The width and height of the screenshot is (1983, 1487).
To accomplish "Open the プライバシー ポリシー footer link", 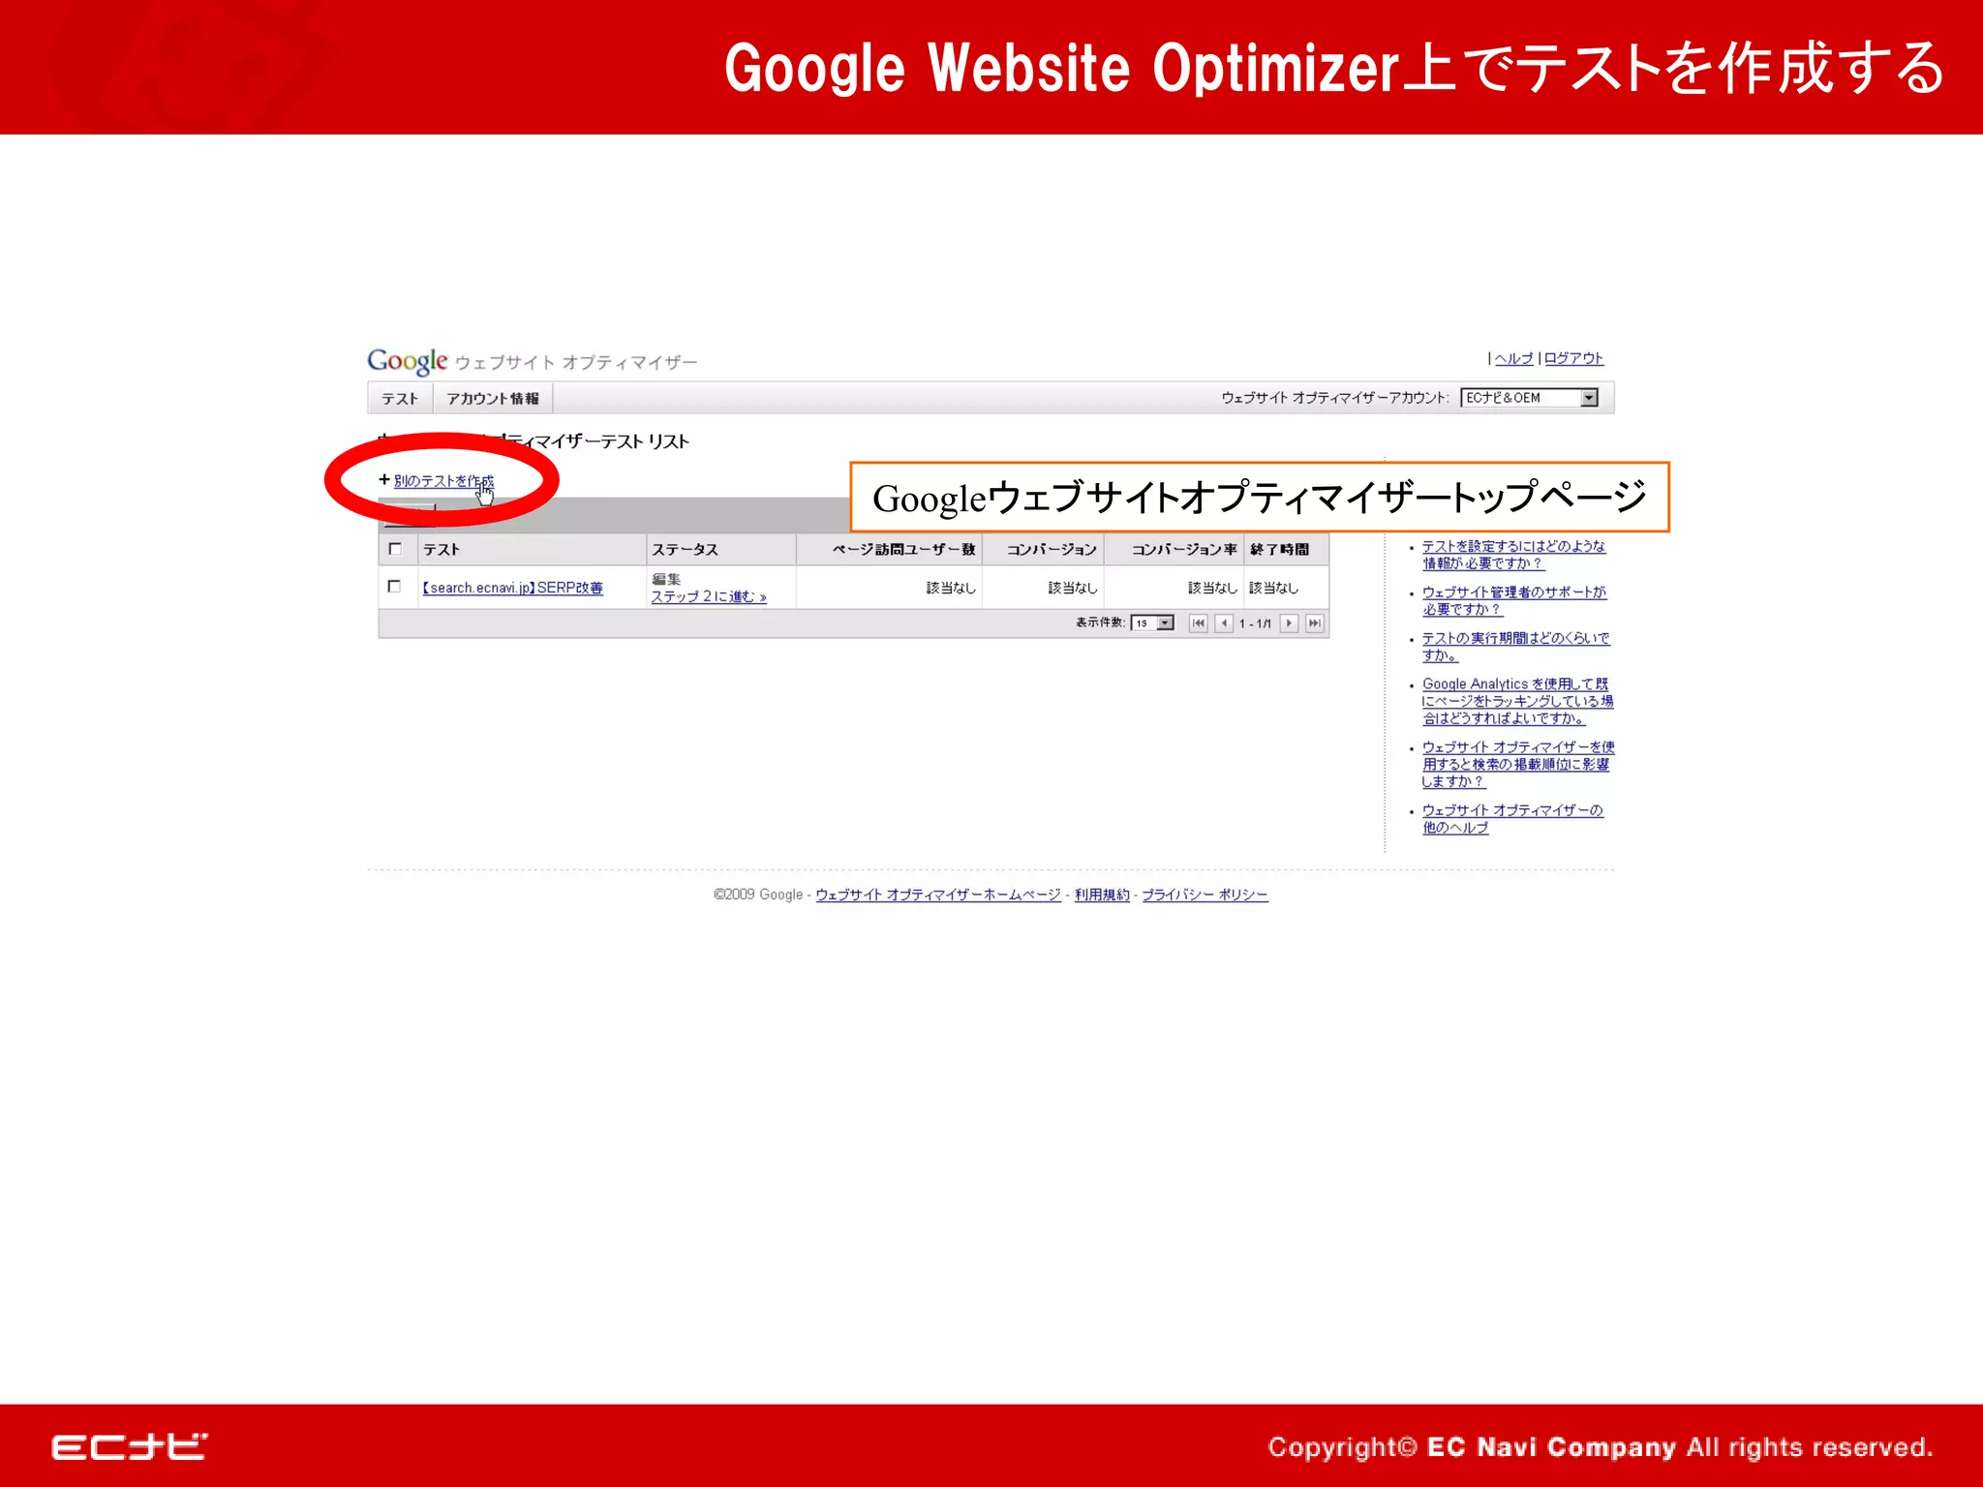I will coord(1204,895).
